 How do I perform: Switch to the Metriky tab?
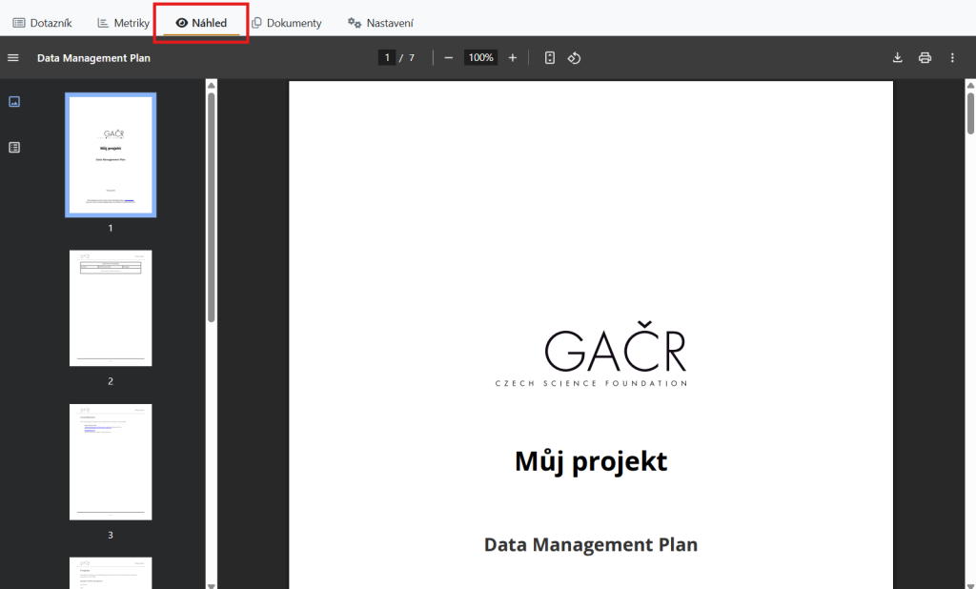(123, 23)
